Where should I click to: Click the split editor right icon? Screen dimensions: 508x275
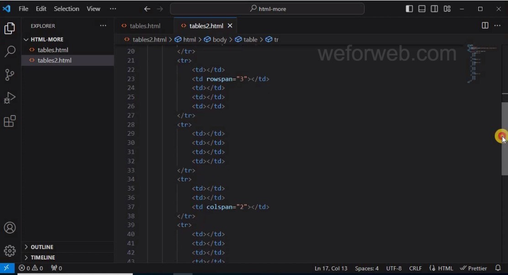485,26
